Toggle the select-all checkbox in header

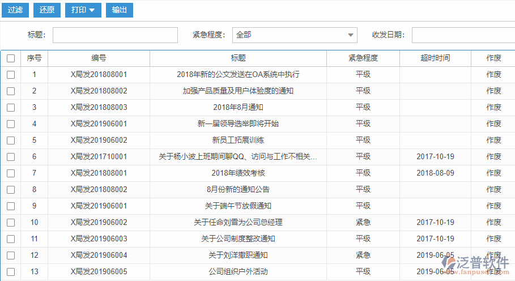[11, 58]
